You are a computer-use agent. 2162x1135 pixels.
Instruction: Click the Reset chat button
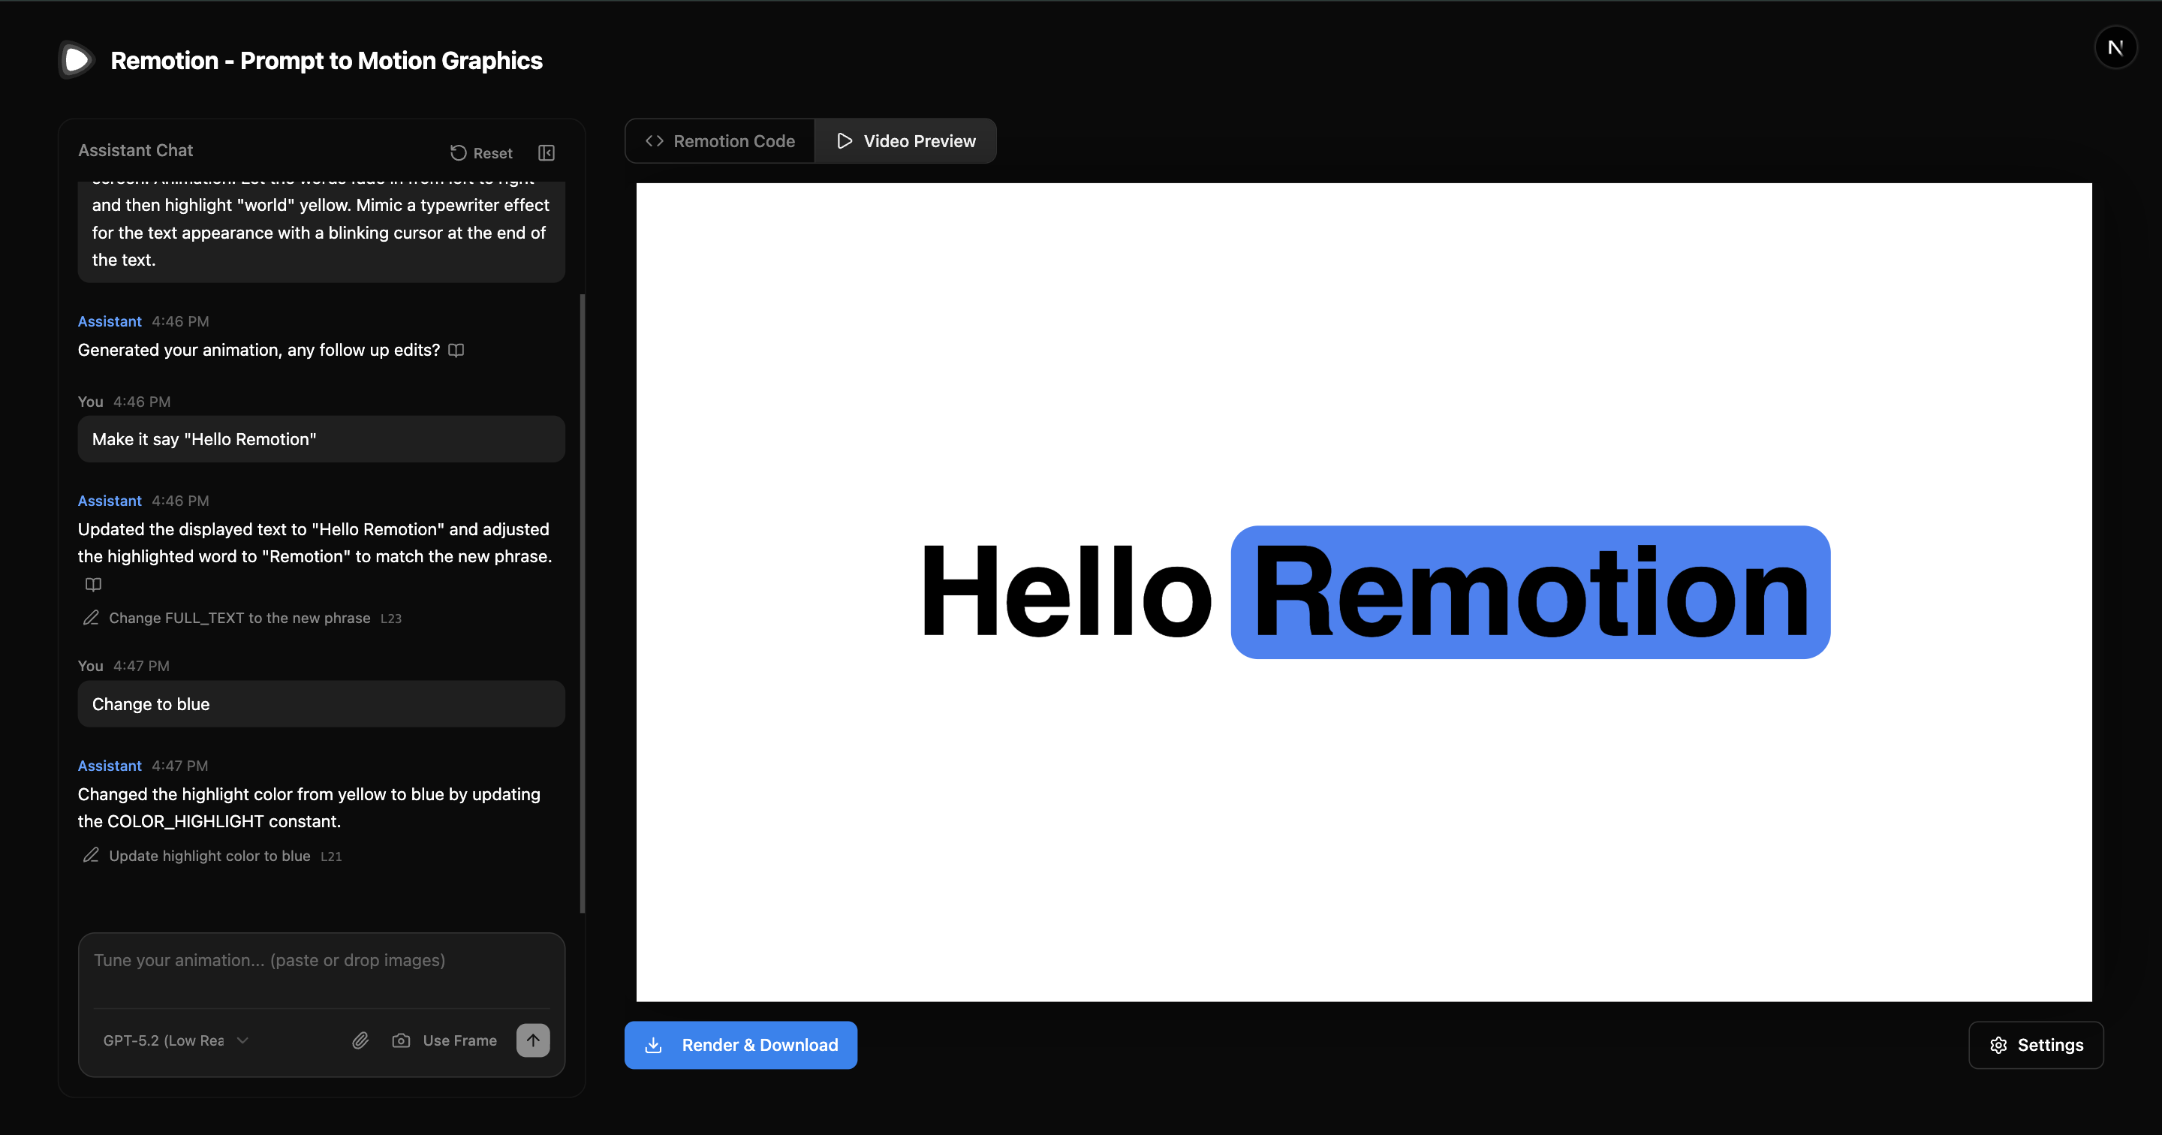click(481, 153)
